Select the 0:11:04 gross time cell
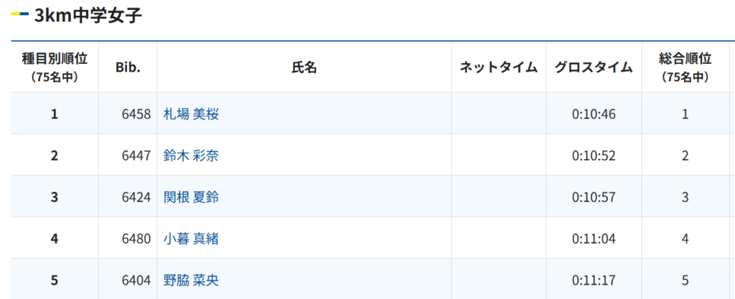The width and height of the screenshot is (735, 299). (594, 239)
